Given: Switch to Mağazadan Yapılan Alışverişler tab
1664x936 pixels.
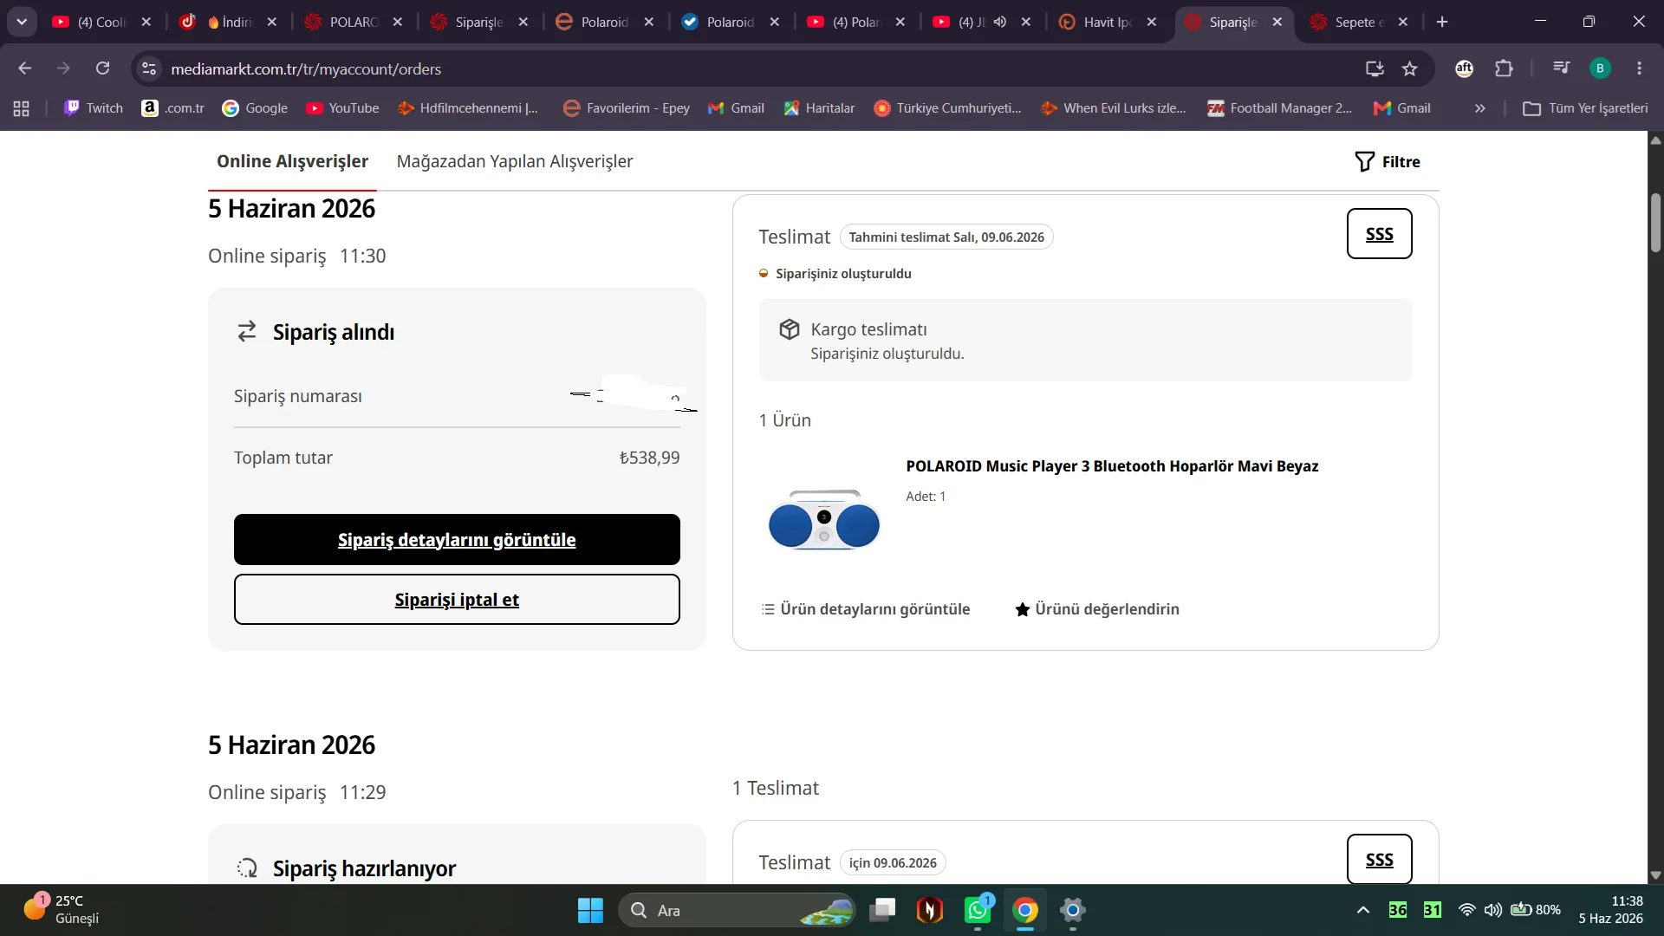Looking at the screenshot, I should coord(515,161).
